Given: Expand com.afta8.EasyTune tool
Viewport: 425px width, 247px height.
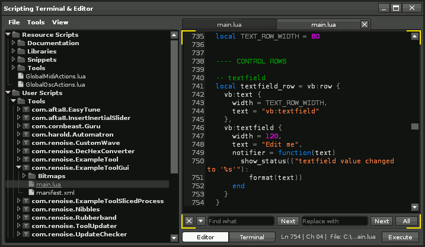Looking at the screenshot, I should coord(18,109).
